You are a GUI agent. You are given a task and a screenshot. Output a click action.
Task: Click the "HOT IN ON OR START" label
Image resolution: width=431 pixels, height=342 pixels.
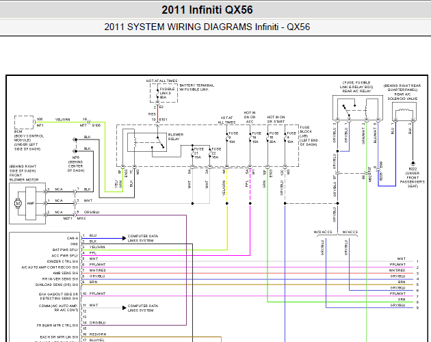[x=276, y=119]
